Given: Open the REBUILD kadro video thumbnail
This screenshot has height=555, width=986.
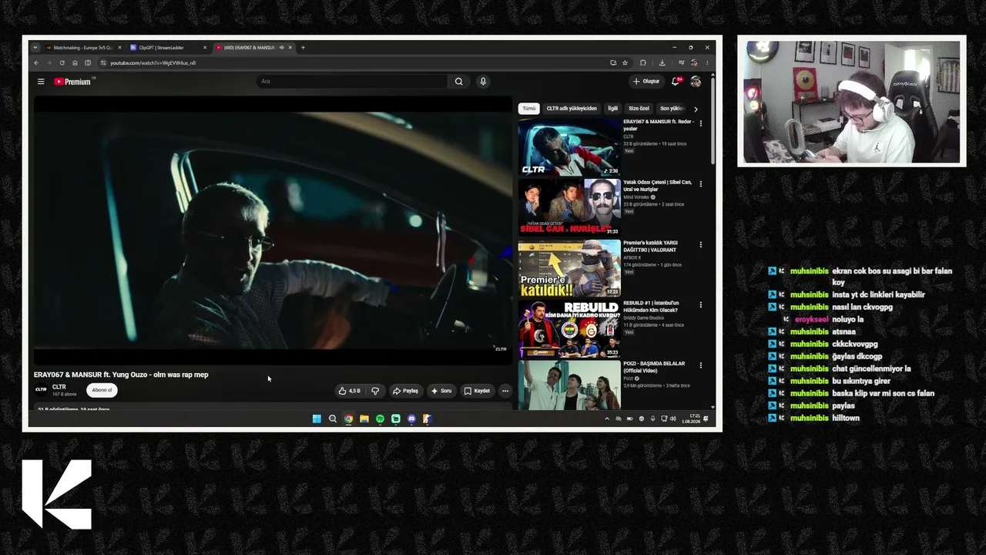Looking at the screenshot, I should [569, 328].
